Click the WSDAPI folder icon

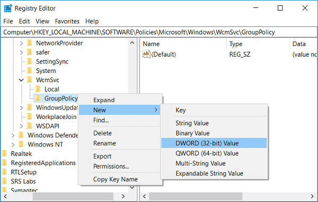30,126
